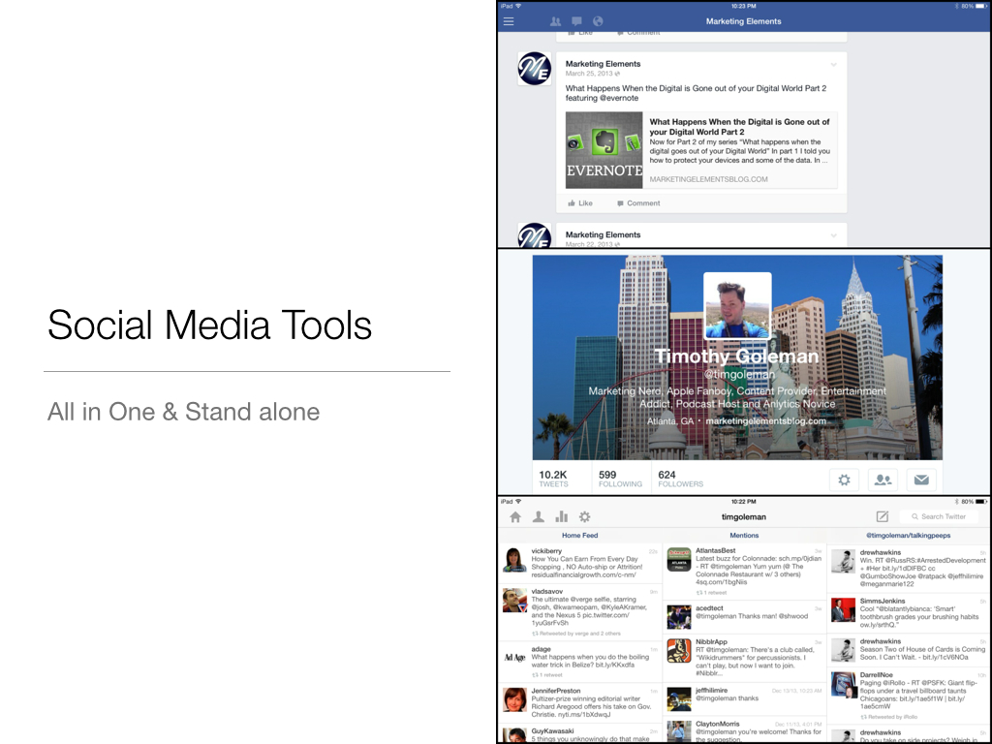Select the Home Feed column header
Screen dimensions: 992x744
click(x=580, y=535)
